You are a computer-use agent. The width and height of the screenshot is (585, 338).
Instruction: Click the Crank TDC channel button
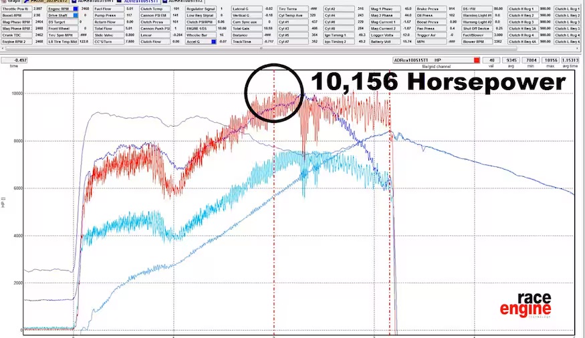tap(17, 35)
